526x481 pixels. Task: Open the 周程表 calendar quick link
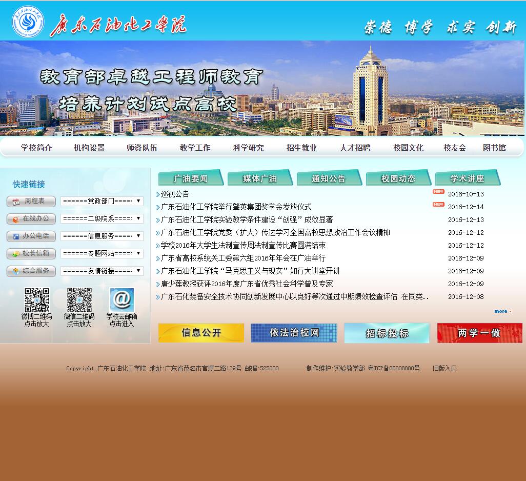[x=31, y=201]
